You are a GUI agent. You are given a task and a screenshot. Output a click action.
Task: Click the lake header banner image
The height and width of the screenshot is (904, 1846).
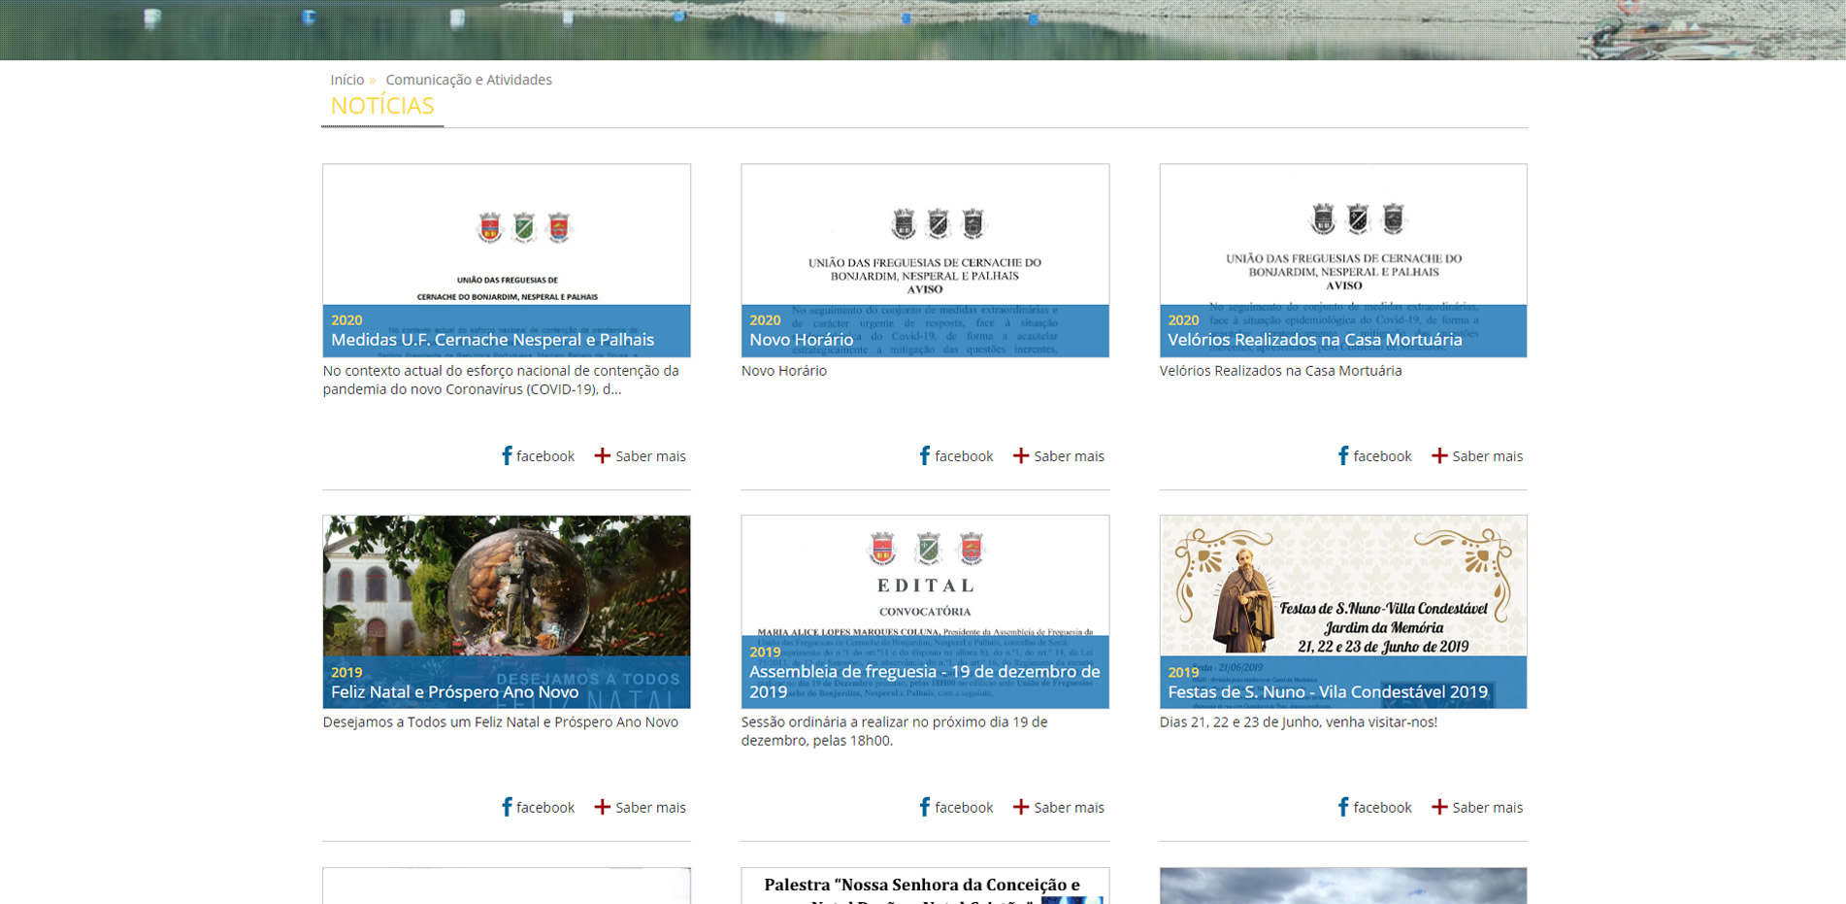(x=923, y=29)
